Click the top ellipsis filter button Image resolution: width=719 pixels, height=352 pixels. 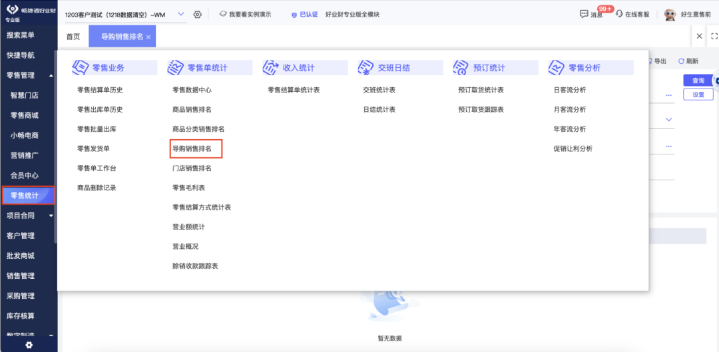pyautogui.click(x=668, y=95)
